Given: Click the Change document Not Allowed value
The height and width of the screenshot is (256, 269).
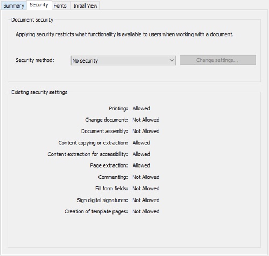Looking at the screenshot, I should tap(146, 120).
